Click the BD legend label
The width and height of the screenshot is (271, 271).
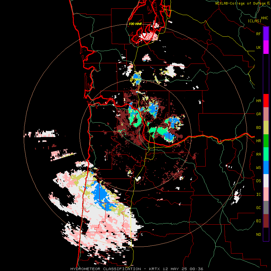pyautogui.click(x=258, y=128)
